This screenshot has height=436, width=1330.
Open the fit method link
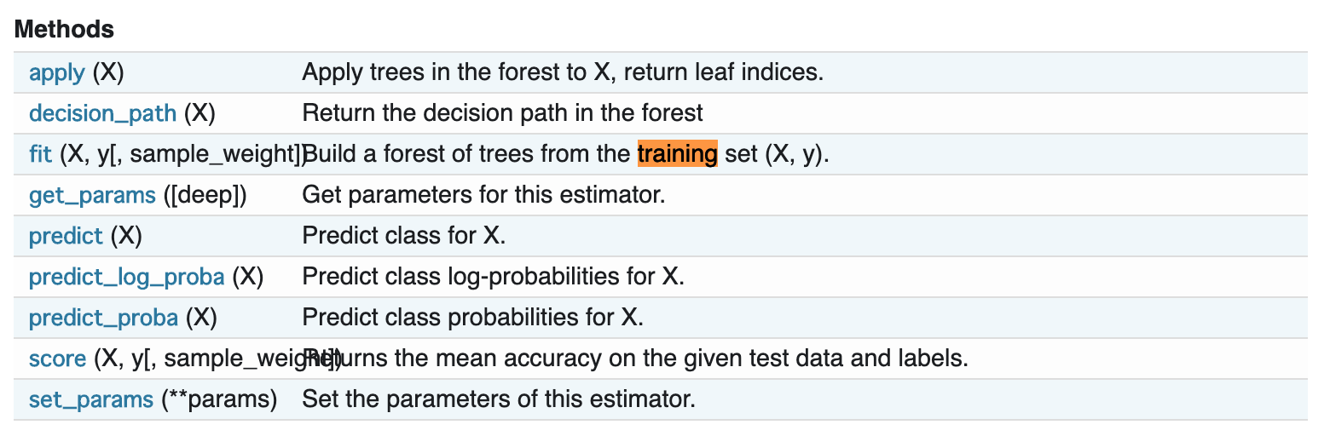[40, 154]
